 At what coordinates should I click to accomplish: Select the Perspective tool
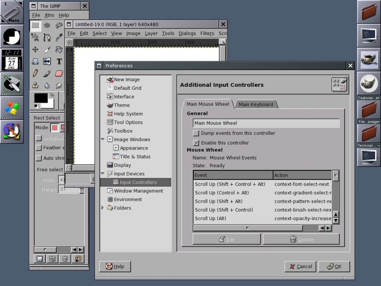[35, 61]
